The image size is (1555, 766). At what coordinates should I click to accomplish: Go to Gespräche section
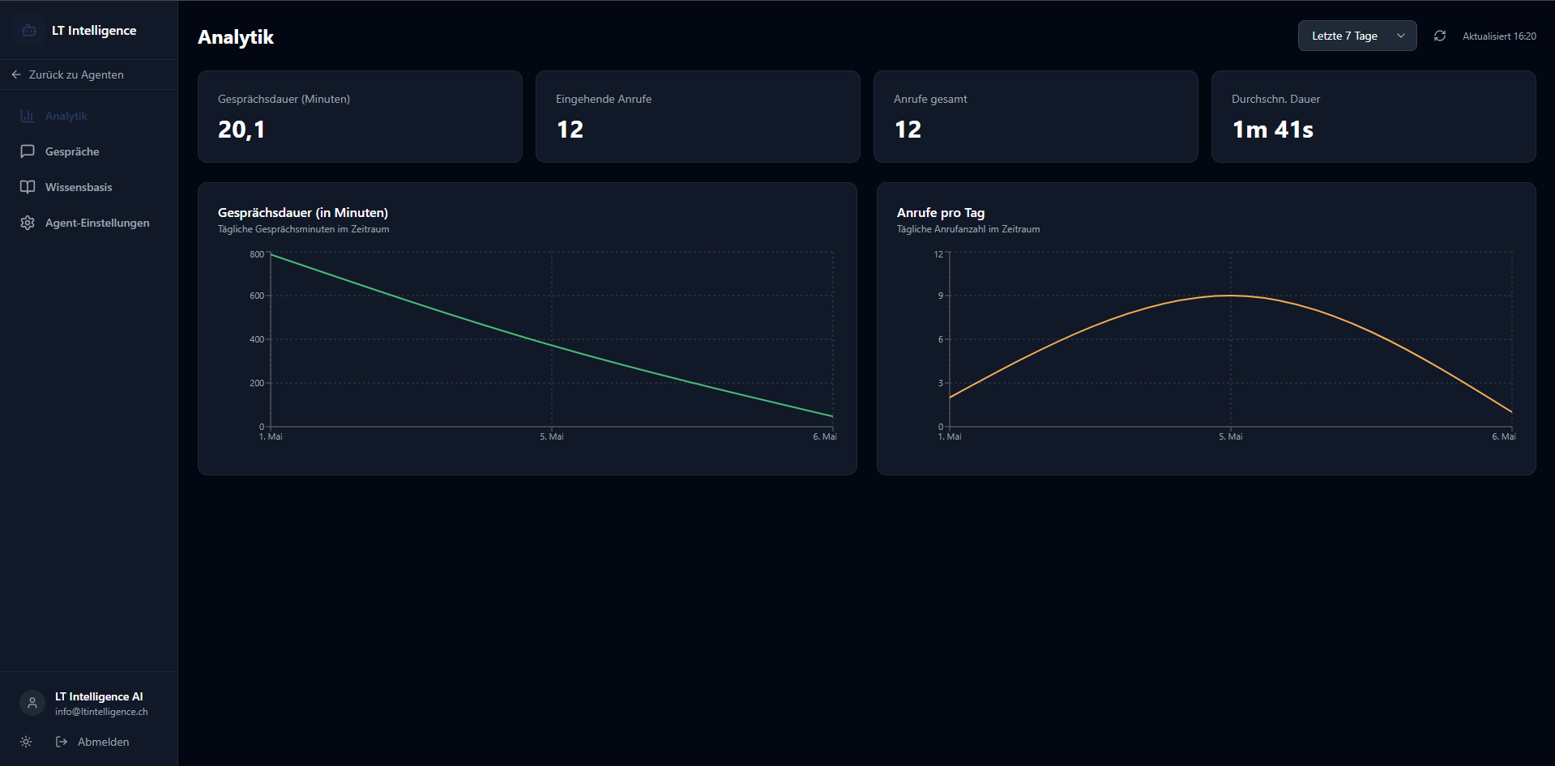point(89,151)
